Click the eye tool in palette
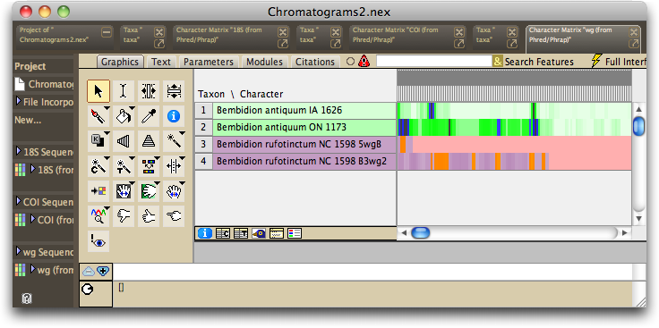 click(x=98, y=241)
